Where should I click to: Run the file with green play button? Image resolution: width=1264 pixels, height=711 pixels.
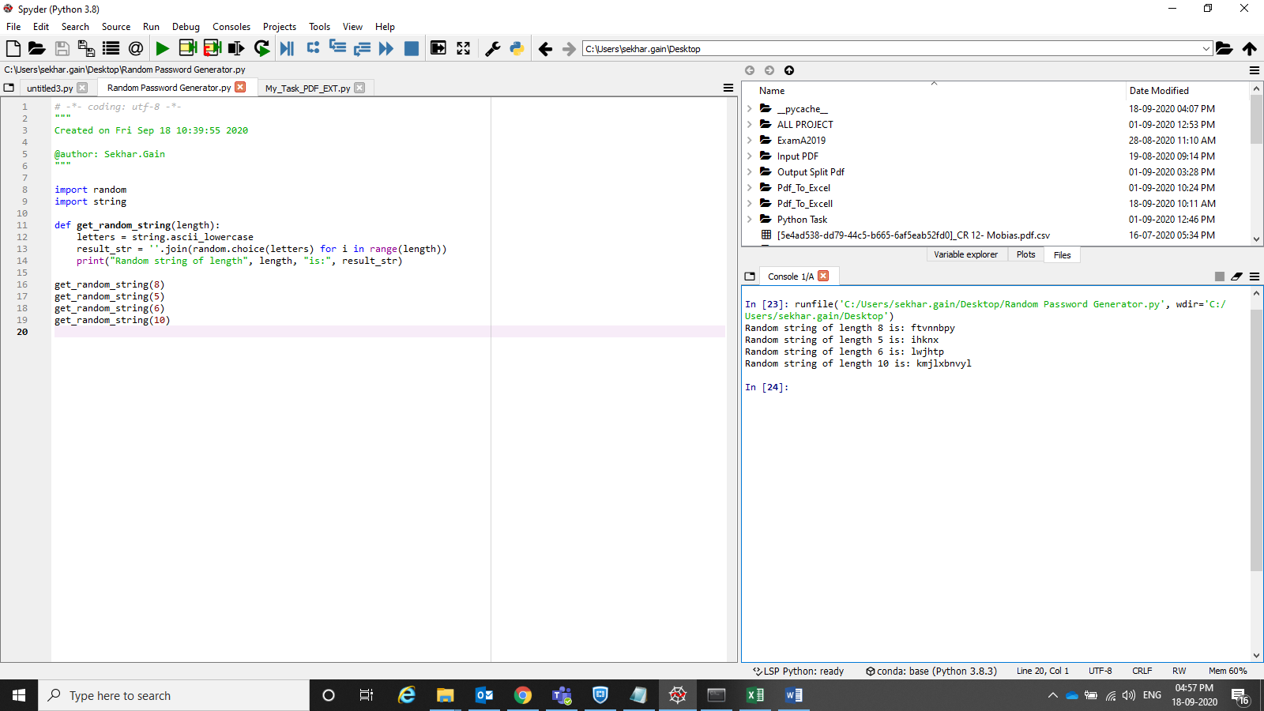click(x=162, y=49)
